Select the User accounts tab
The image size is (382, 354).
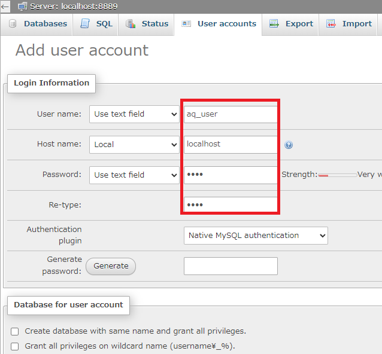(218, 25)
